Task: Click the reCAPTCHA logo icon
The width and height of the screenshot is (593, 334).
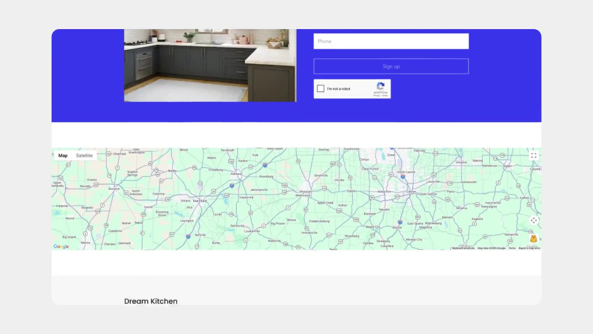Action: 381,87
